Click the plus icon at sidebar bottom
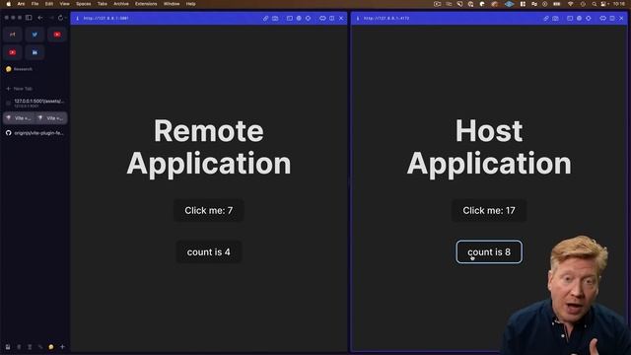Viewport: 631px width, 355px height. pyautogui.click(x=62, y=346)
